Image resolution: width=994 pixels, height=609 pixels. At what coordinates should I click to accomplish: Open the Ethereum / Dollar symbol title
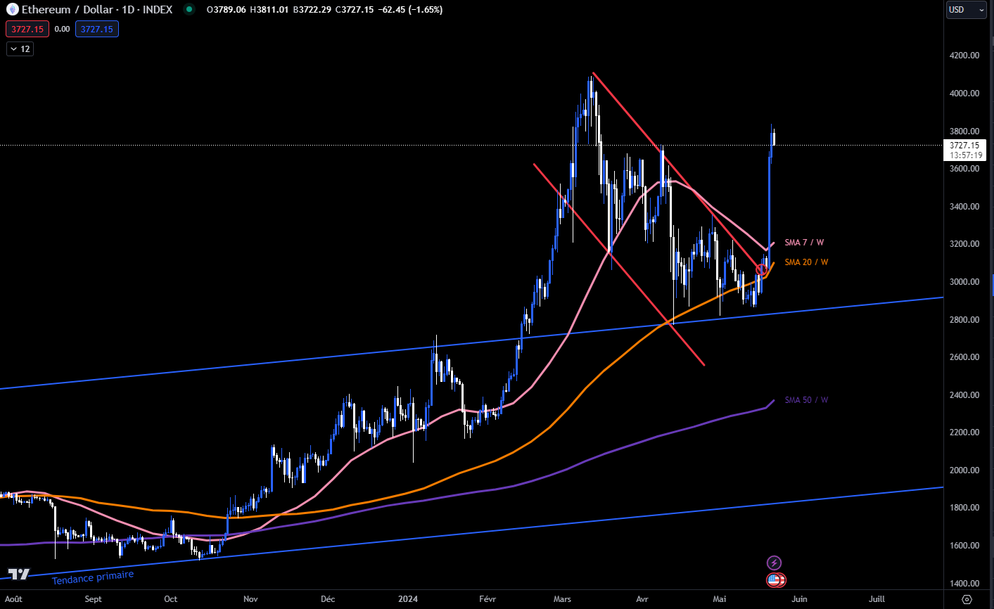click(x=97, y=10)
